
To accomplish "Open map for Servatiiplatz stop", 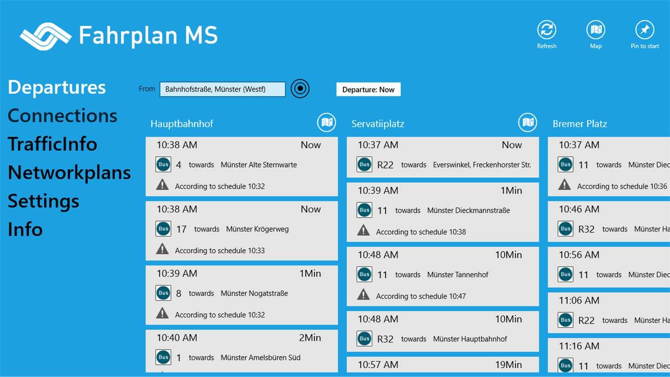I will click(528, 122).
